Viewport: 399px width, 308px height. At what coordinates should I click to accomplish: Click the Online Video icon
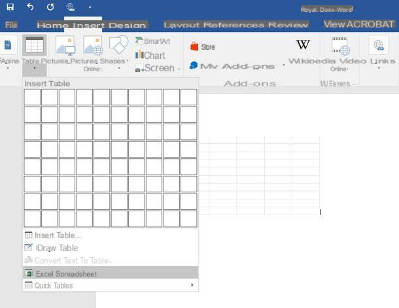(x=341, y=46)
